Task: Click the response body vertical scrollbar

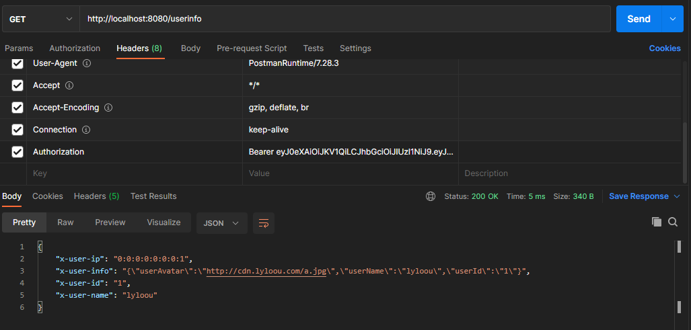Action: pyautogui.click(x=678, y=276)
